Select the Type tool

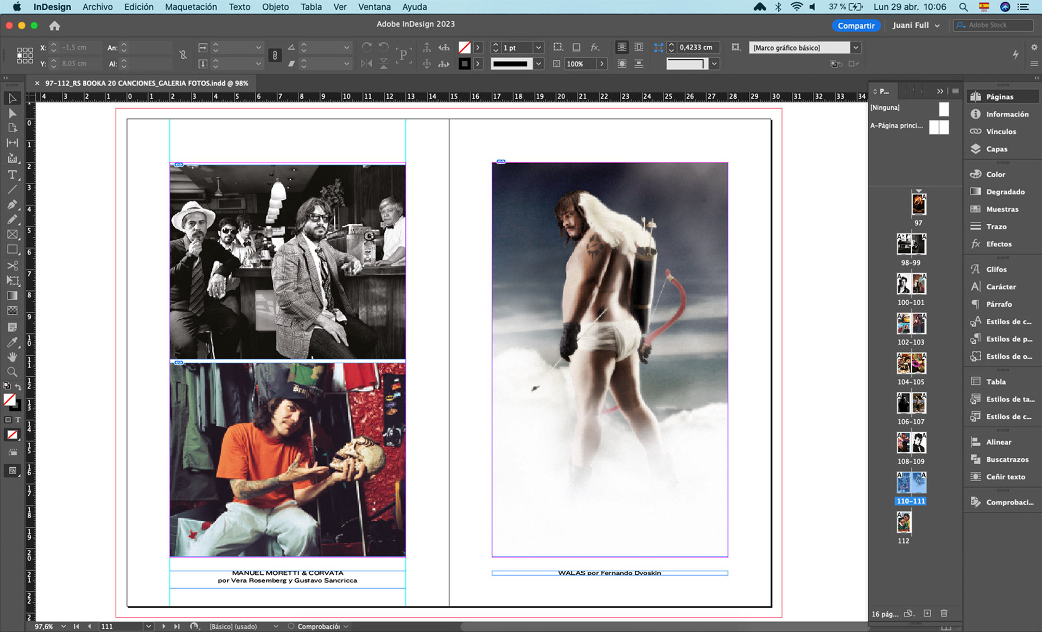[x=12, y=175]
